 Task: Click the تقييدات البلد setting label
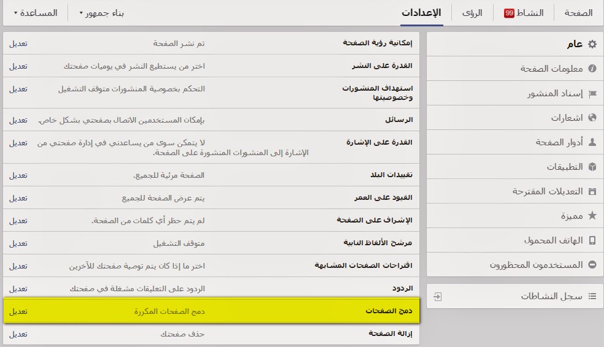click(x=391, y=175)
